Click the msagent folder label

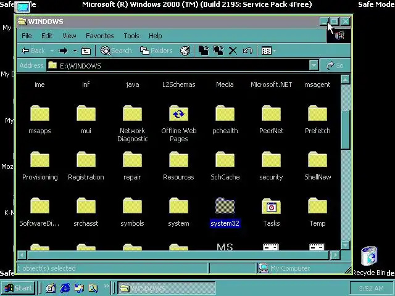tap(318, 85)
